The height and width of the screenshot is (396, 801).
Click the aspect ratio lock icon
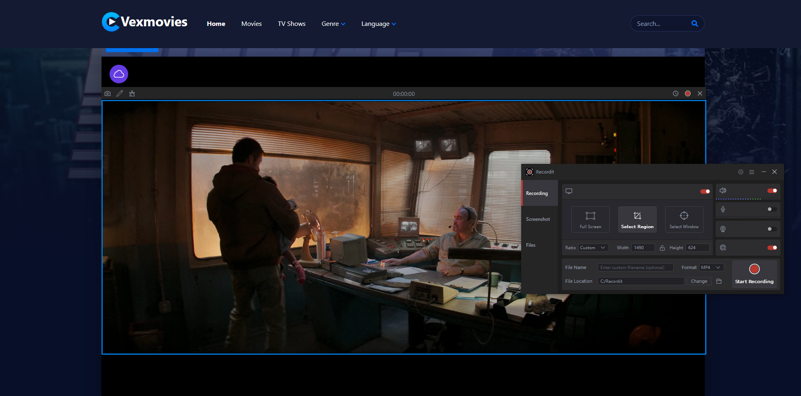coord(662,248)
